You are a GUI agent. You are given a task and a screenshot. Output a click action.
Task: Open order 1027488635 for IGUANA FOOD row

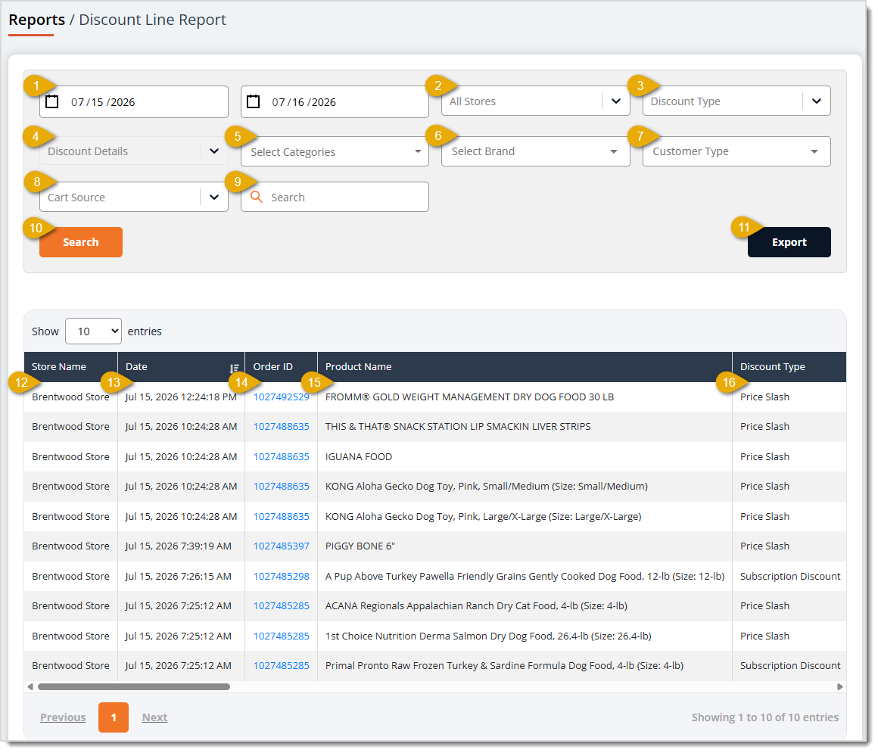point(281,456)
